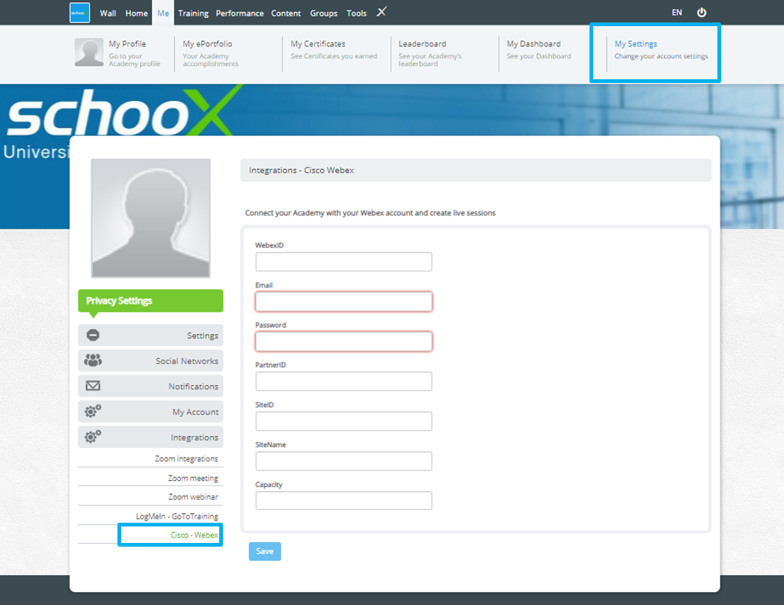The height and width of the screenshot is (605, 784).
Task: Open the Training menu
Action: tap(193, 13)
